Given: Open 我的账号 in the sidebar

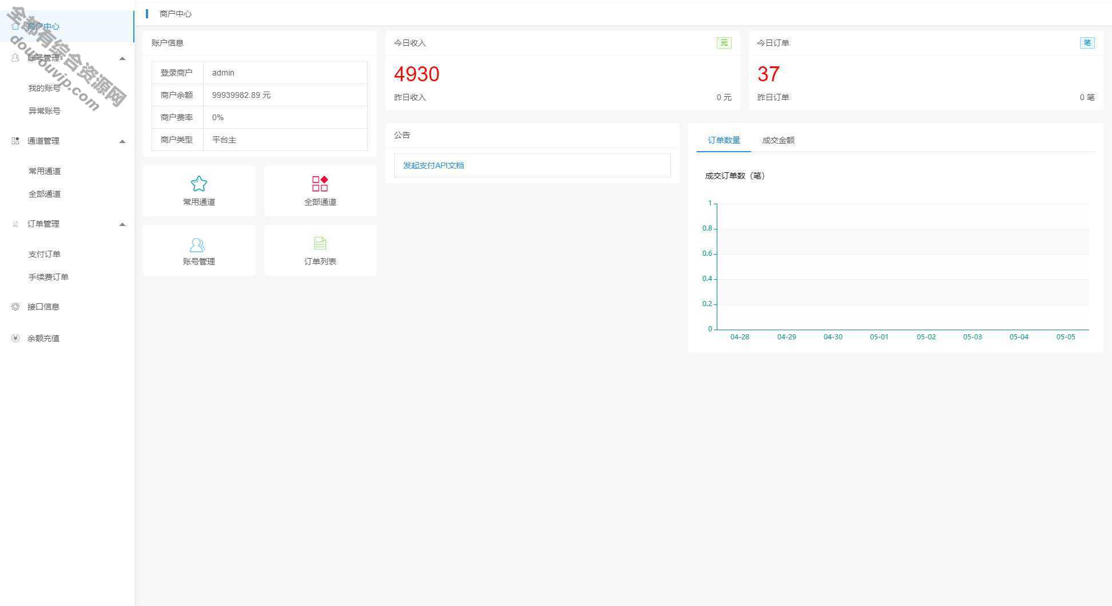Looking at the screenshot, I should (x=45, y=88).
